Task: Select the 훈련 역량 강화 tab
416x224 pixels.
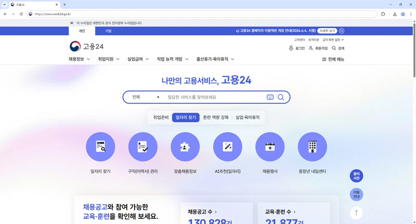Action: point(216,117)
